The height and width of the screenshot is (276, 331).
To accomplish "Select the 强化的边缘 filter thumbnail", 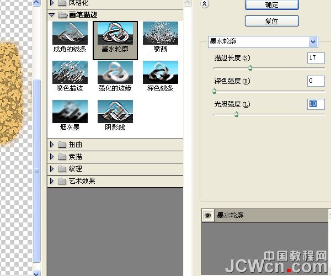I will tap(115, 72).
